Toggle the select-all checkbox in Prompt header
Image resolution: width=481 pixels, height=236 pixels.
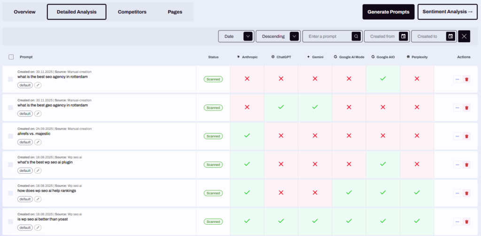pyautogui.click(x=11, y=57)
